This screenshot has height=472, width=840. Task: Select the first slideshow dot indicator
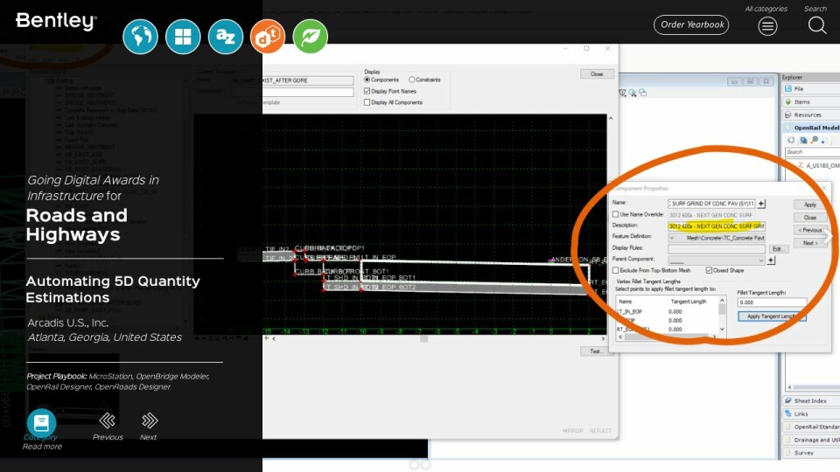[414, 465]
